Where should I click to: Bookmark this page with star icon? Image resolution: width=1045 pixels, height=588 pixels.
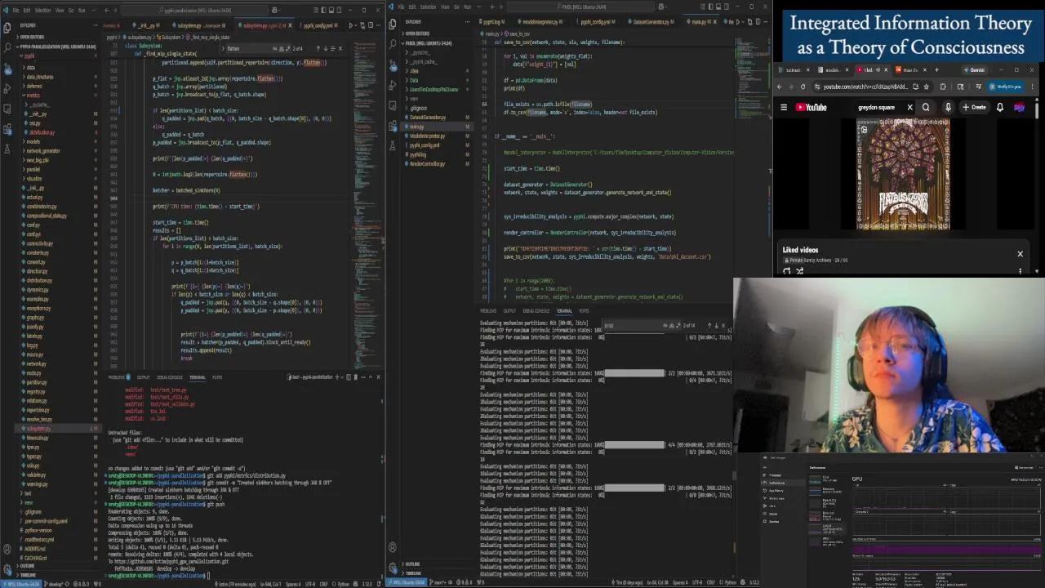pos(926,87)
